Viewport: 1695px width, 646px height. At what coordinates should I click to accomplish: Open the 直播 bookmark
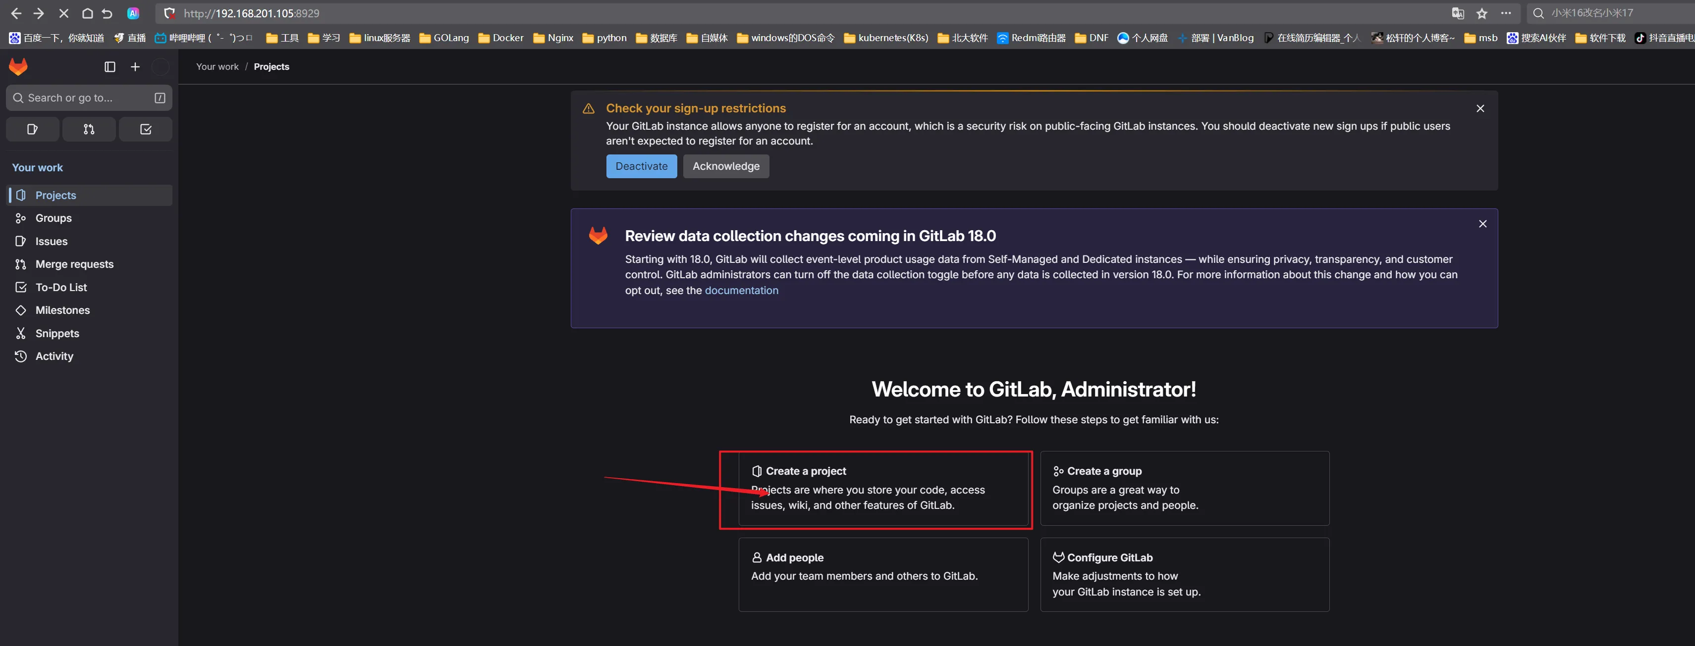(x=130, y=38)
